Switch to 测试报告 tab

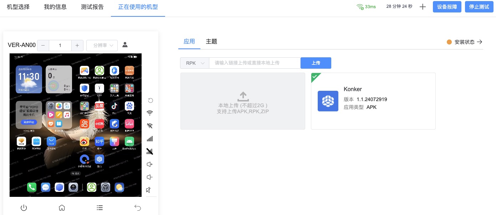tap(92, 7)
